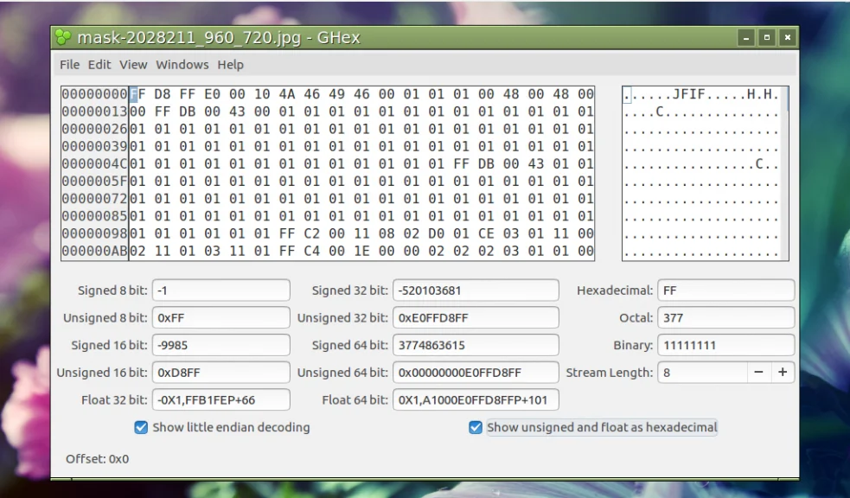Click the Signed 16 bit field
The width and height of the screenshot is (850, 498).
pyautogui.click(x=221, y=345)
